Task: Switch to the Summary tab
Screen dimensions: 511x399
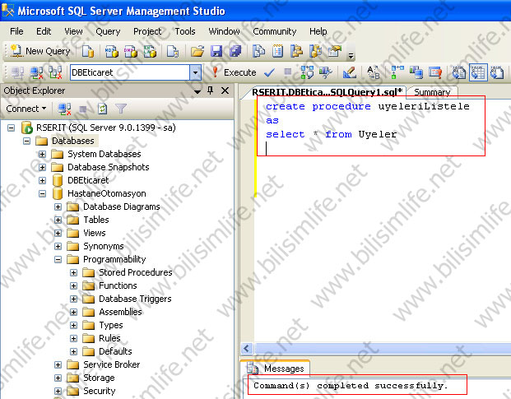Action: click(432, 92)
